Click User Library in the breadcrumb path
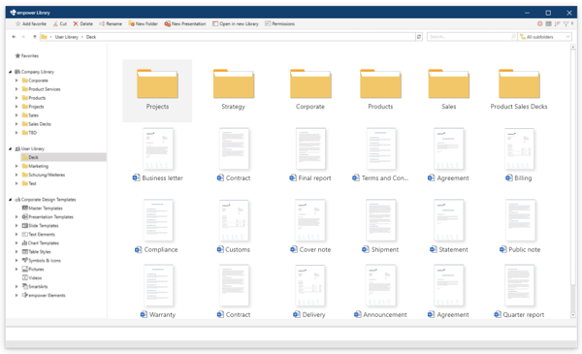582x354 pixels. coord(66,37)
